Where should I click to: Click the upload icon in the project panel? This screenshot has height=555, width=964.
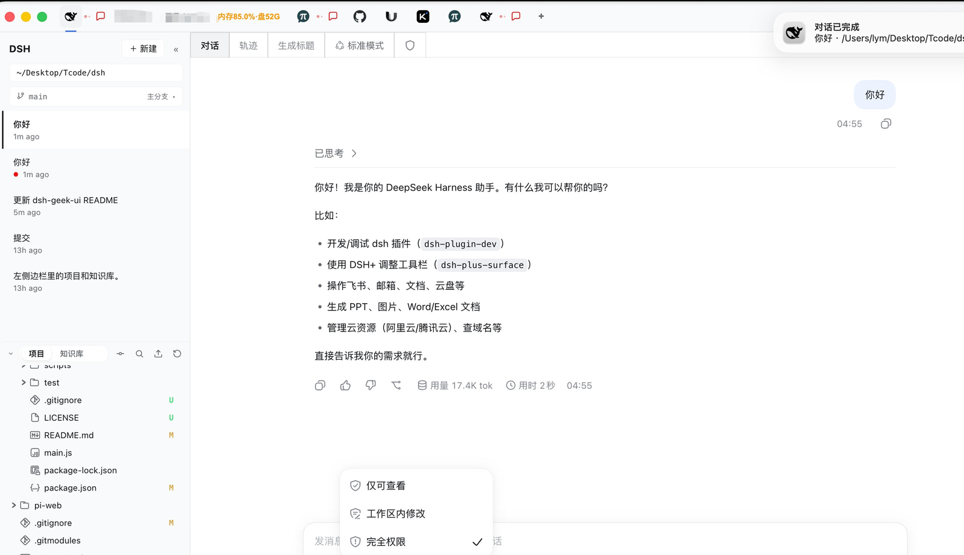click(158, 354)
